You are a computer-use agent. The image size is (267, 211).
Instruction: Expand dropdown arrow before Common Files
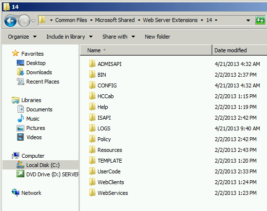coord(51,21)
